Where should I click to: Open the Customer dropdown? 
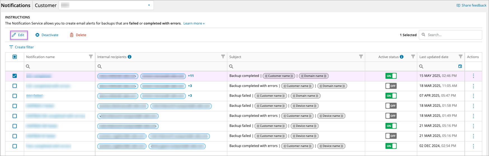click(x=106, y=5)
